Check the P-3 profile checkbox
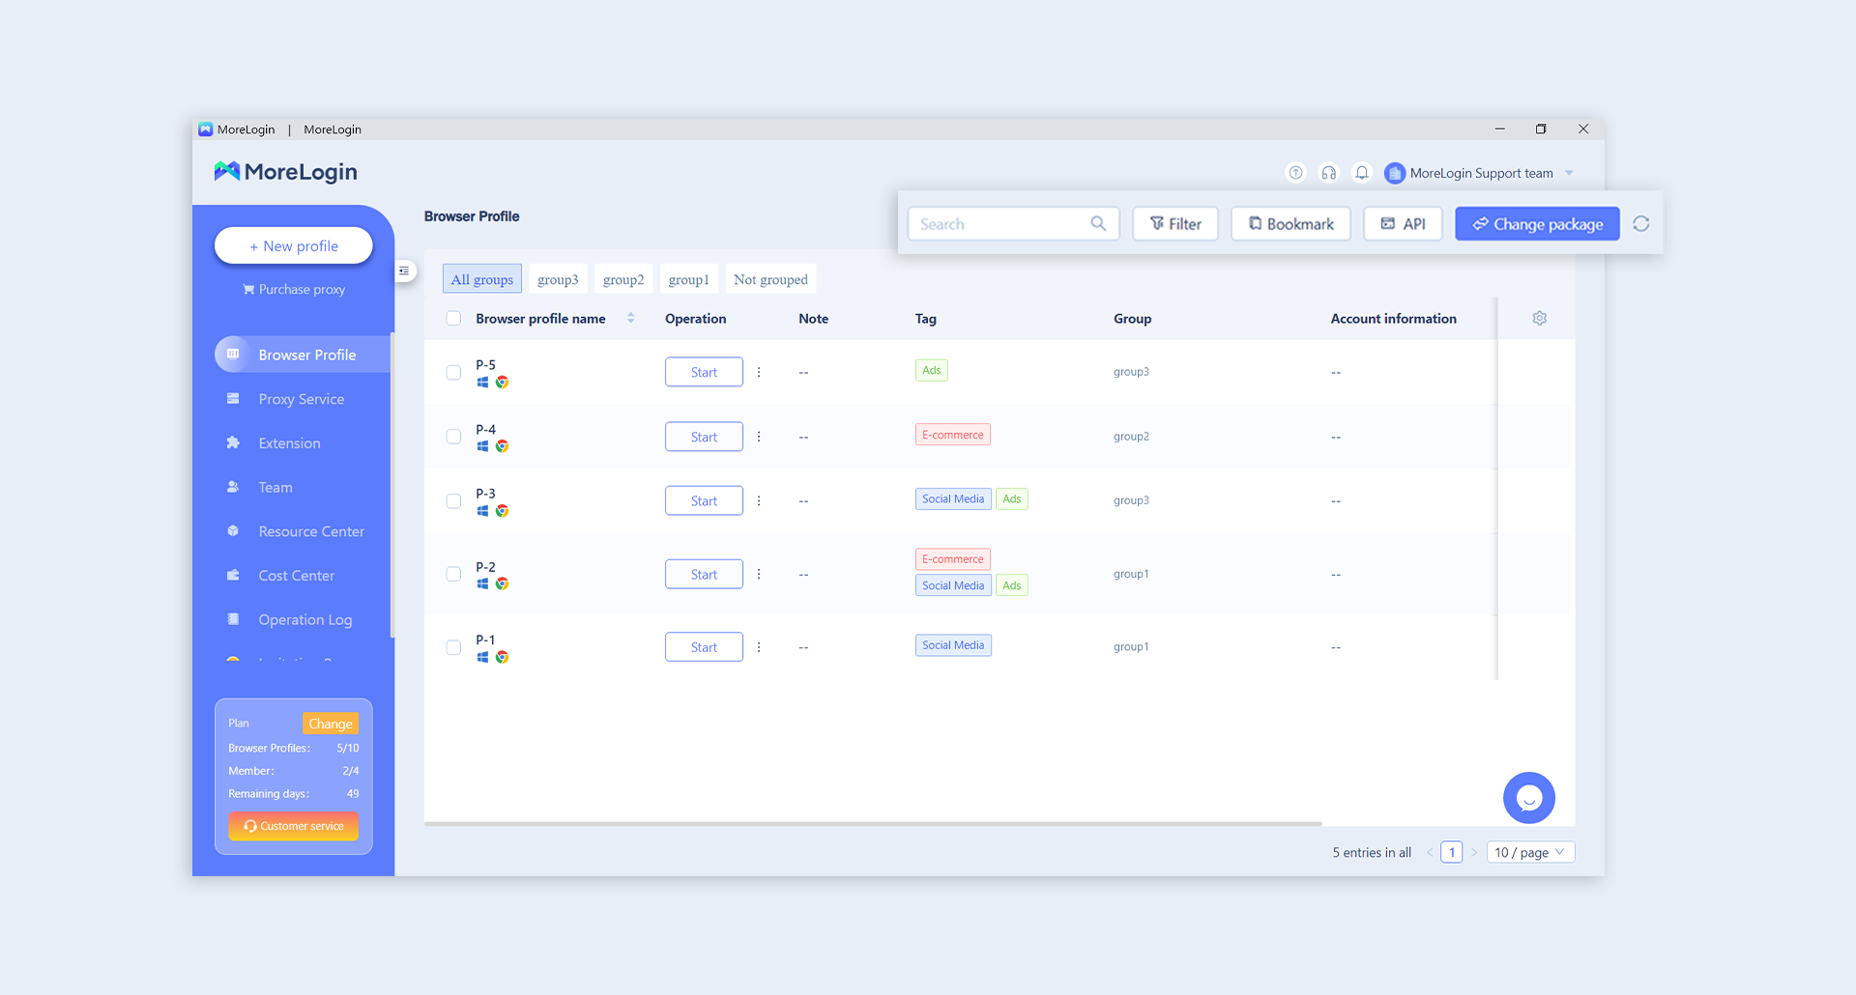Viewport: 1856px width, 995px height. click(x=453, y=500)
